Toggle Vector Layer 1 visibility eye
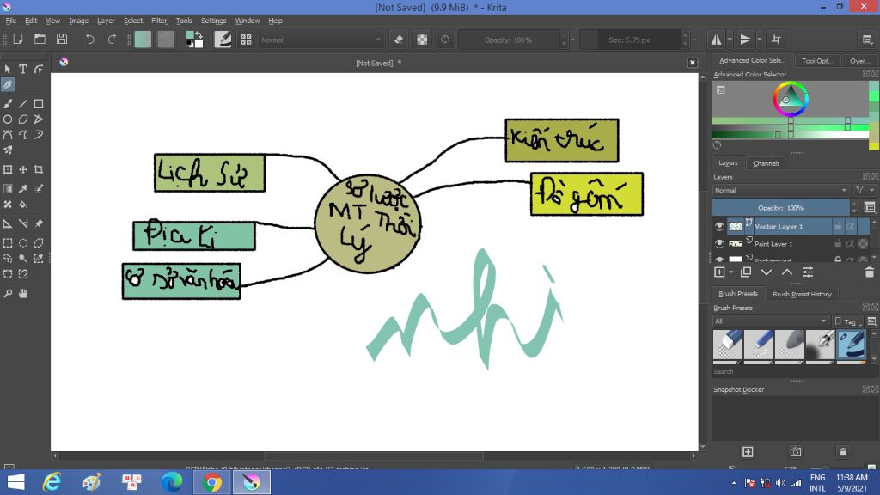The image size is (880, 495). click(x=719, y=226)
